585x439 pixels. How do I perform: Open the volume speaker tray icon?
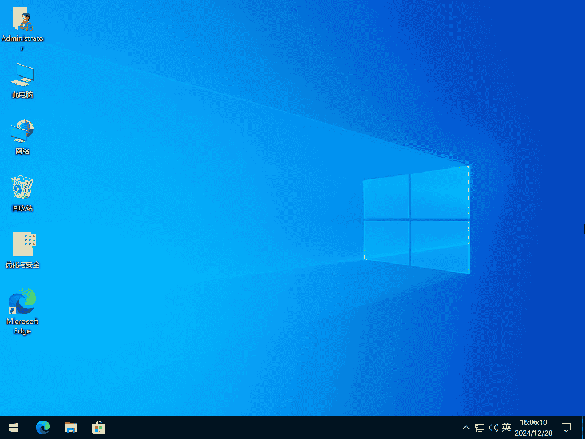pos(493,428)
